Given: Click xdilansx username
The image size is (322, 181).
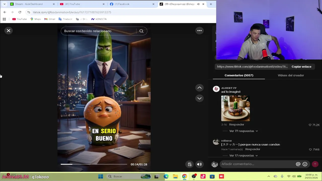Looking at the screenshot, I should 226,141.
